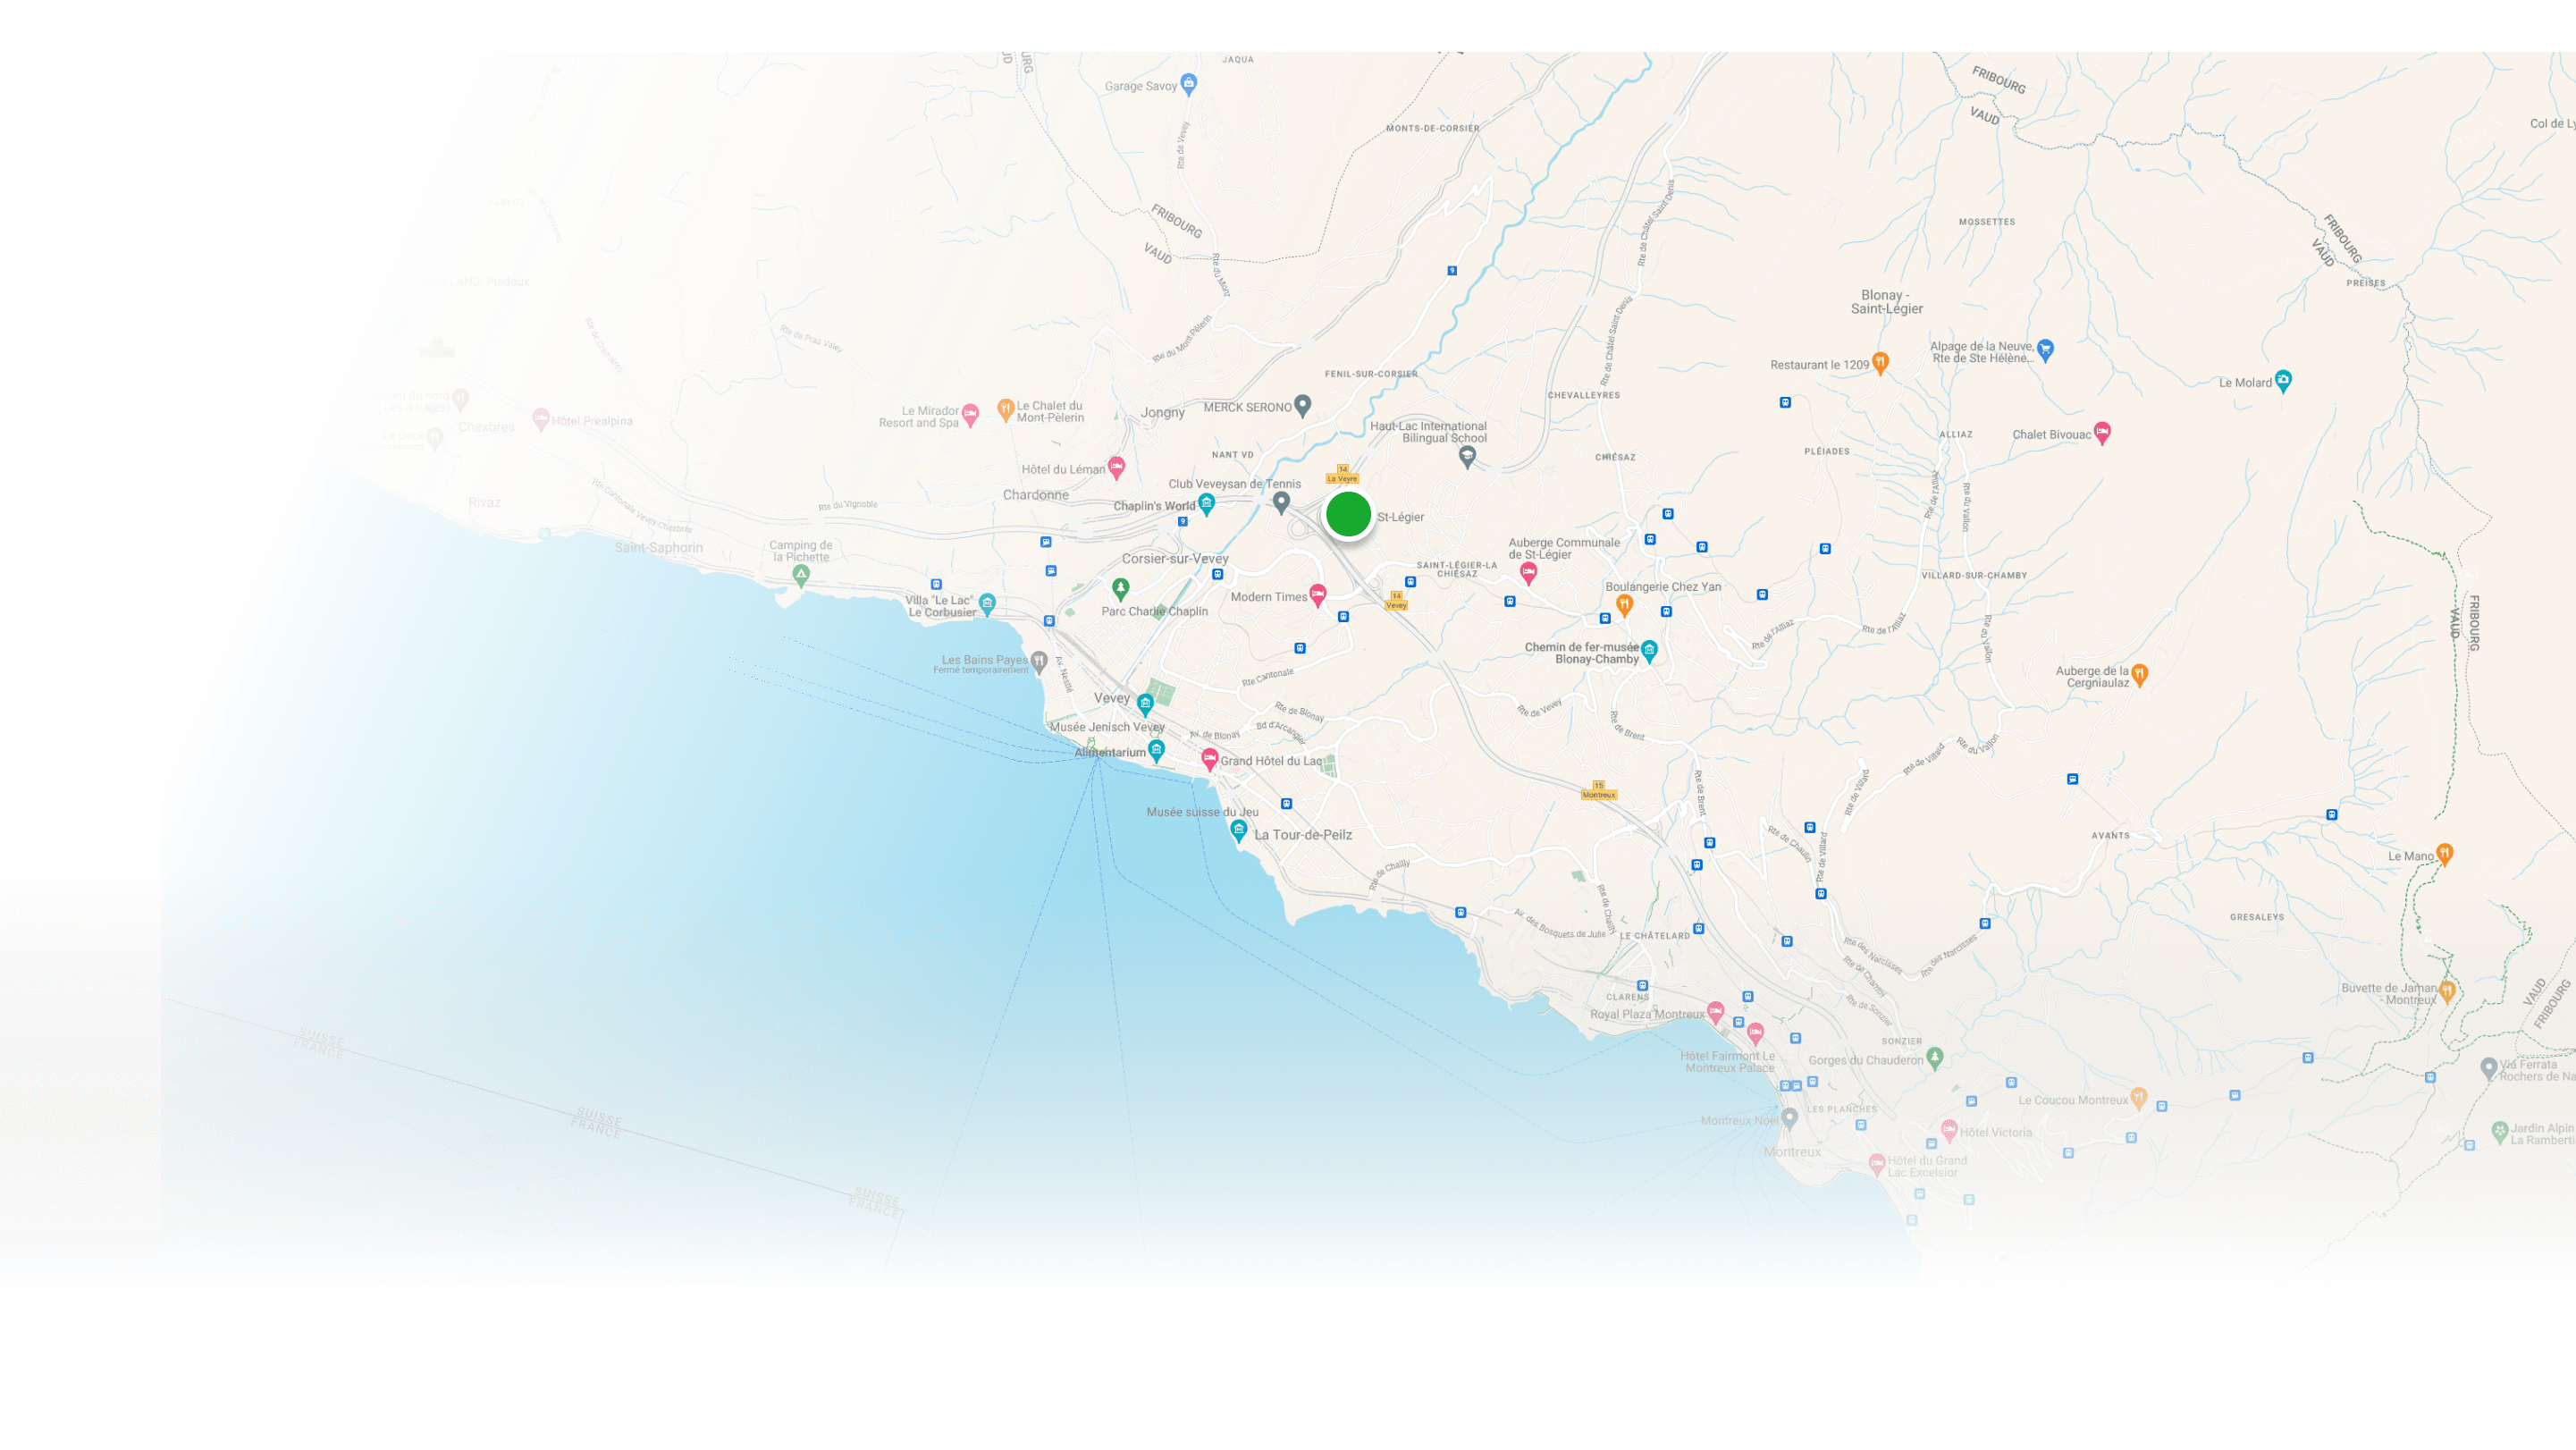Click the Vevey town label
The height and width of the screenshot is (1450, 2576).
click(1111, 698)
